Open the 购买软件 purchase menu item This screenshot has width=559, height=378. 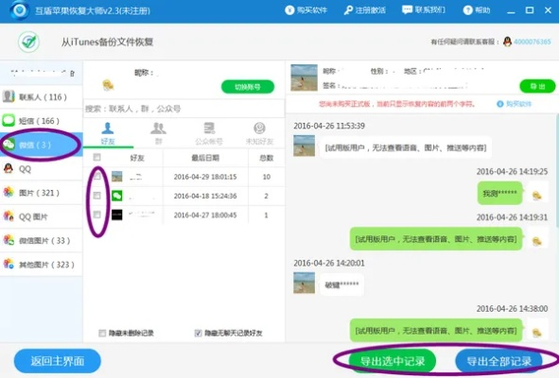click(306, 10)
